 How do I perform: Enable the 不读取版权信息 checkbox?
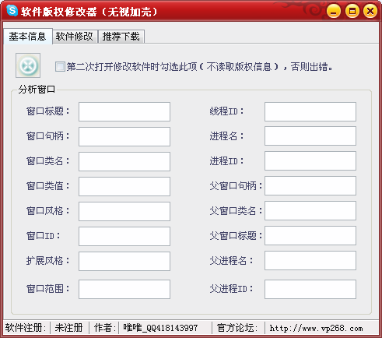pos(60,67)
